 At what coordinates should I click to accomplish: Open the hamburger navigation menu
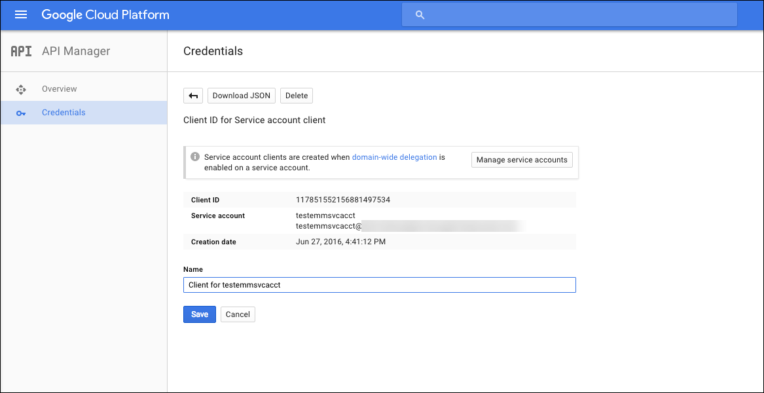pyautogui.click(x=21, y=14)
